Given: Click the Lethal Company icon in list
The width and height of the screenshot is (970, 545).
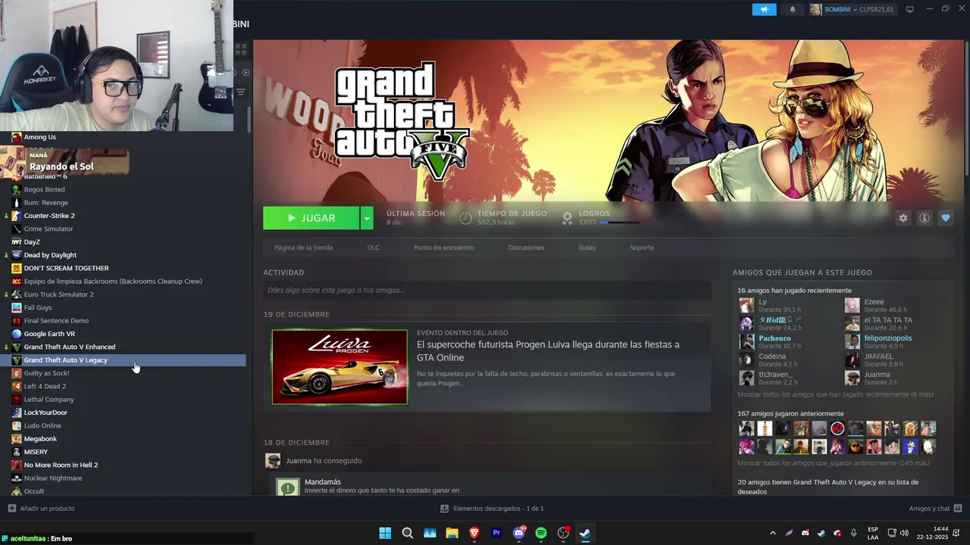Looking at the screenshot, I should click(17, 400).
